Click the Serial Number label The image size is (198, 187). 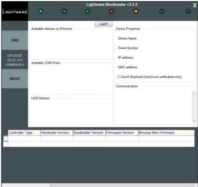tap(128, 48)
